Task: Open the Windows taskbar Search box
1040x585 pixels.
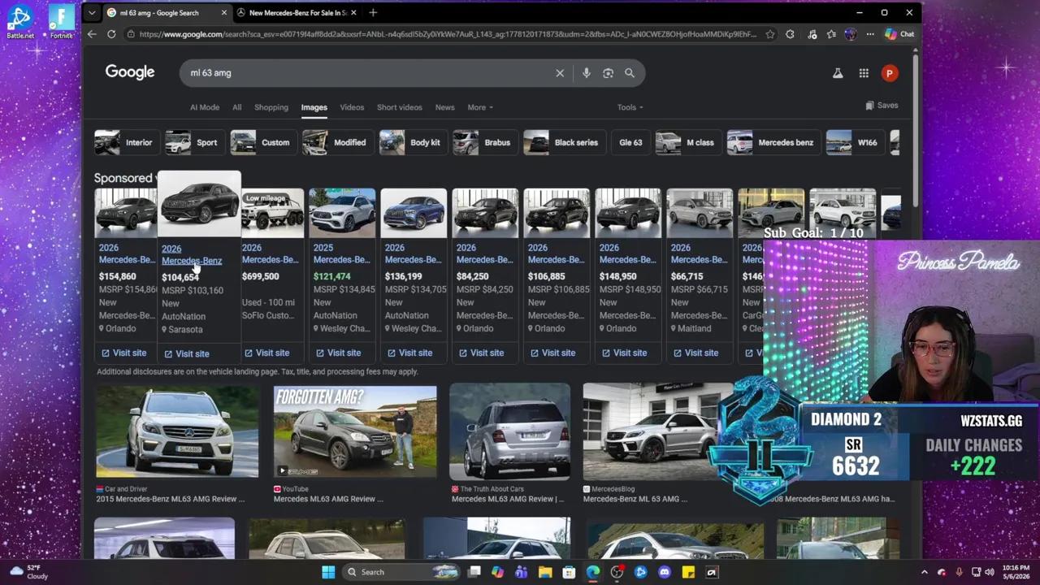Action: point(400,572)
